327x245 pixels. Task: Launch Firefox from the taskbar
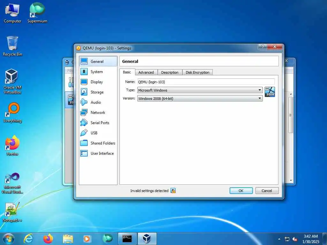point(48,239)
